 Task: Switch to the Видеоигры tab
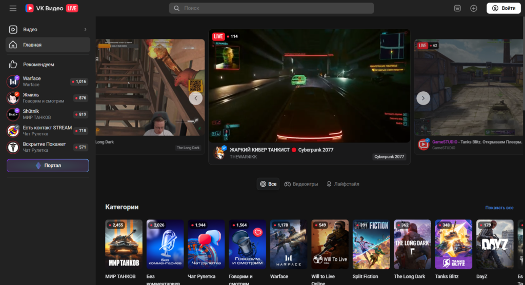(x=301, y=184)
